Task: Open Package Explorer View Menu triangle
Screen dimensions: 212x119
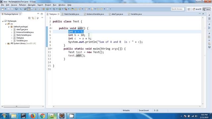Action: (42, 18)
